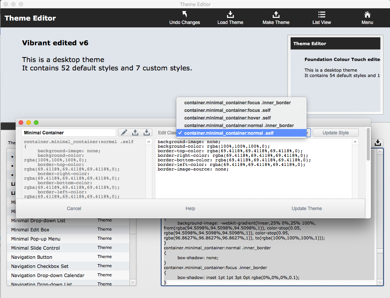Select Navigation Button in the style list
Image resolution: width=390 pixels, height=298 pixels.
point(68,257)
